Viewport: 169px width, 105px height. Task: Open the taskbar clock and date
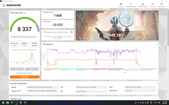point(165,103)
